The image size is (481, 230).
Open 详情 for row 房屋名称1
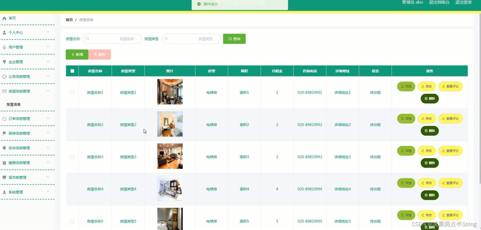click(406, 86)
